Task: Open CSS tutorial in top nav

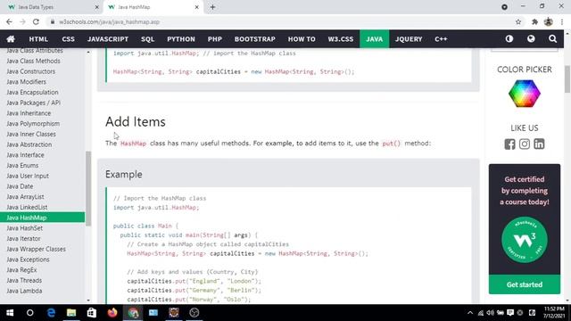Action: point(68,39)
